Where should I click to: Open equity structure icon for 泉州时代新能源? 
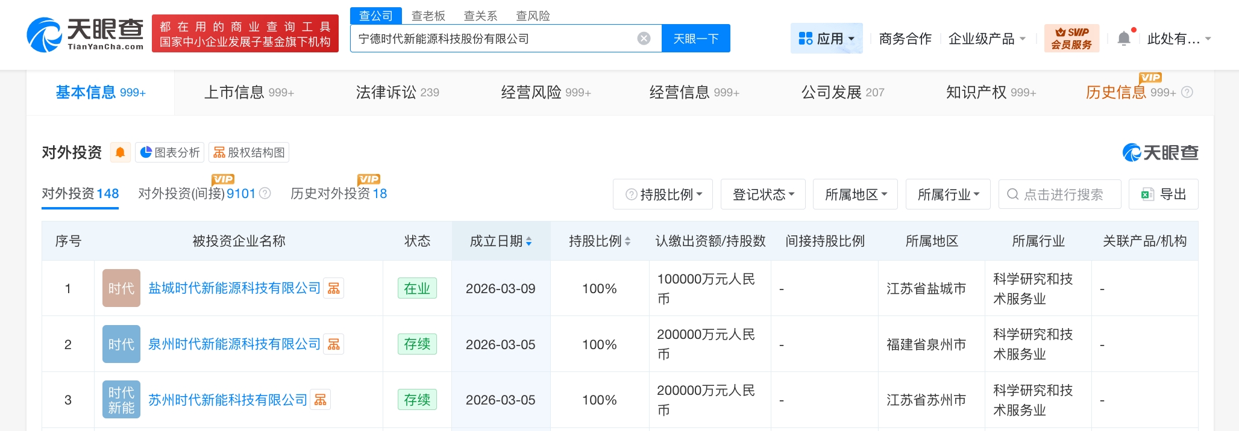[334, 344]
